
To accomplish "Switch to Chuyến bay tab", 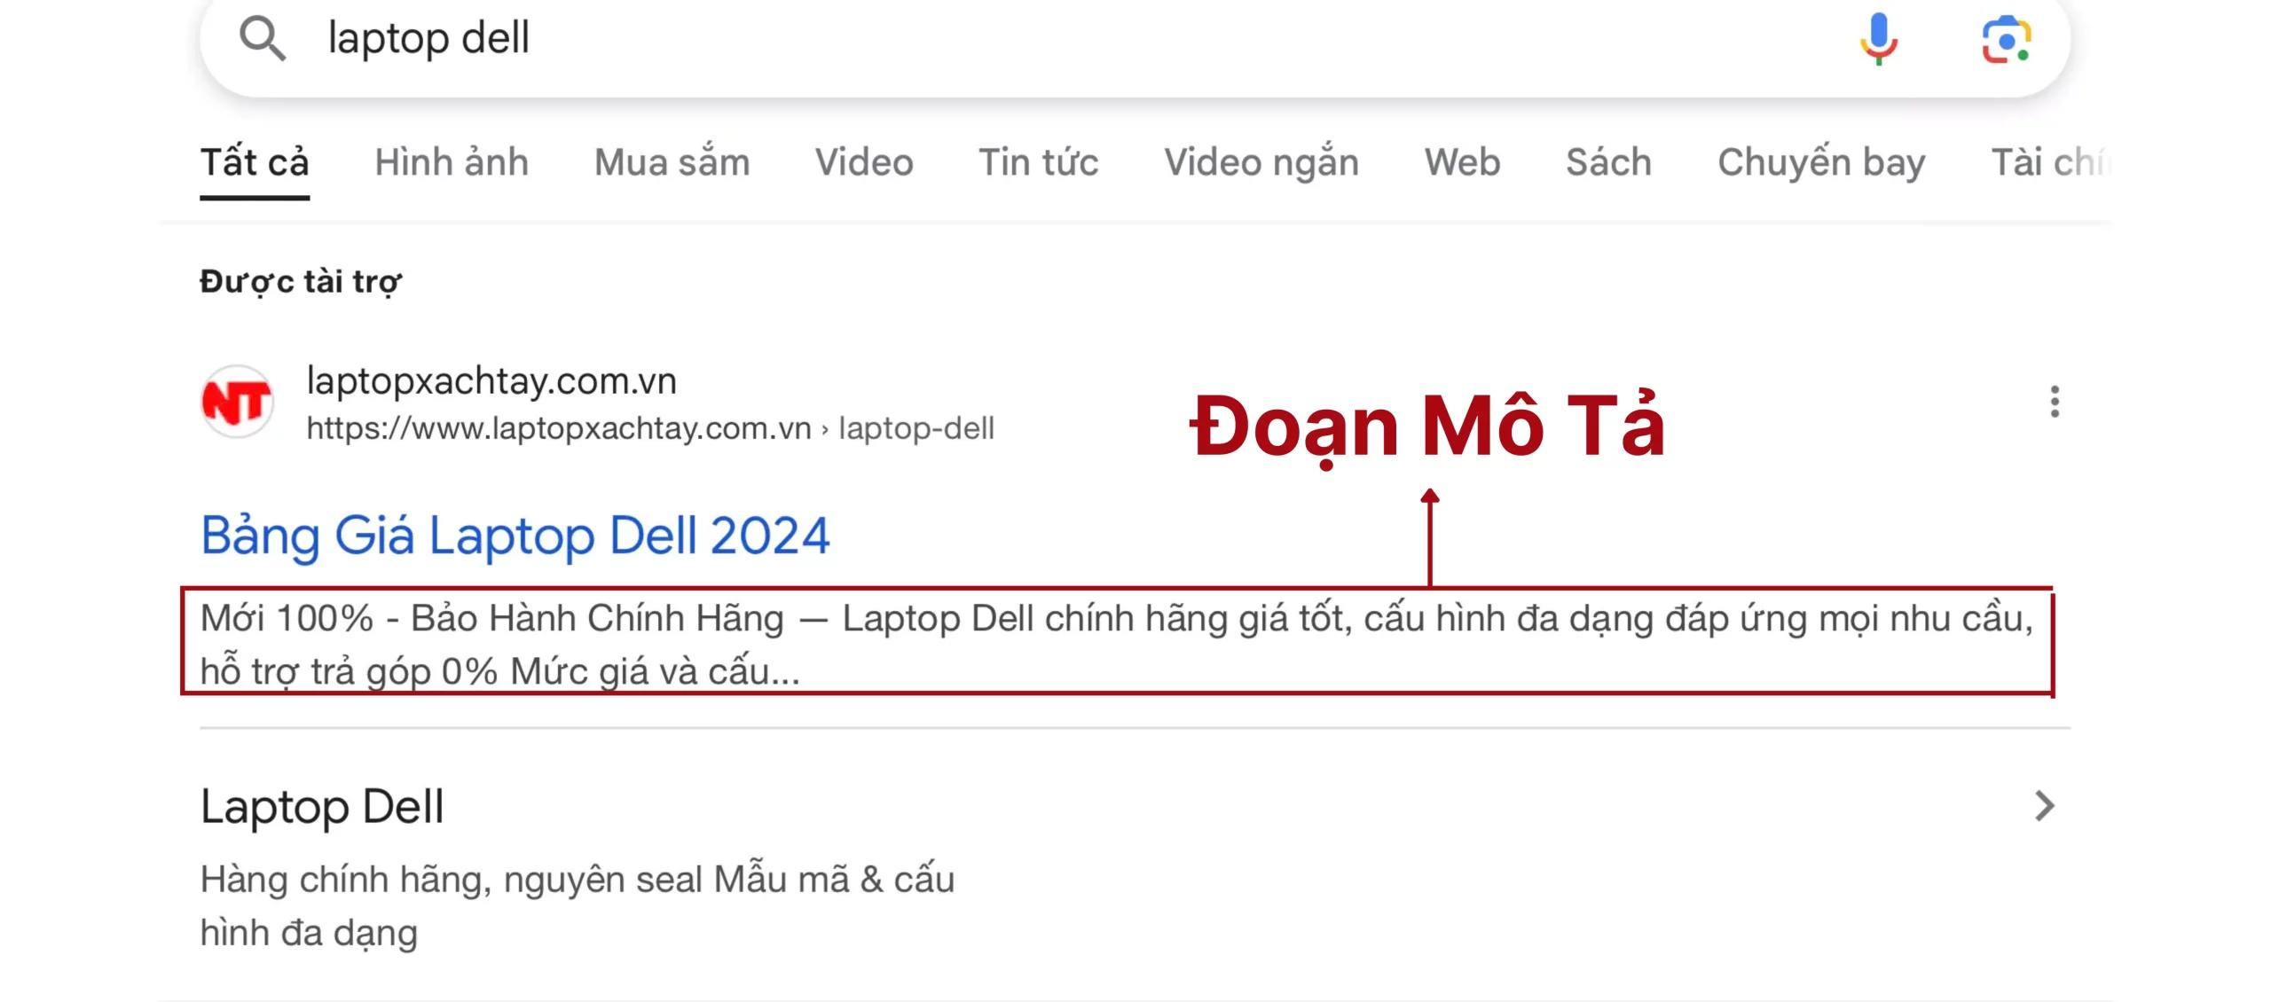I will (1821, 162).
